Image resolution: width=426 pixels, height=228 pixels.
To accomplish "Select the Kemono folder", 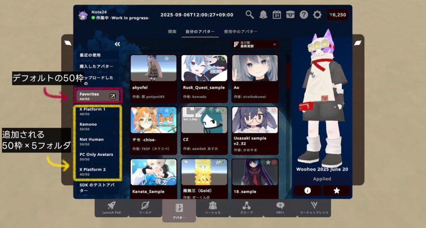I will click(97, 126).
